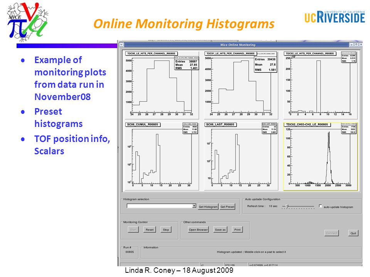This screenshot has width=370, height=277.
Task: Click the Save as button
Action: click(220, 230)
